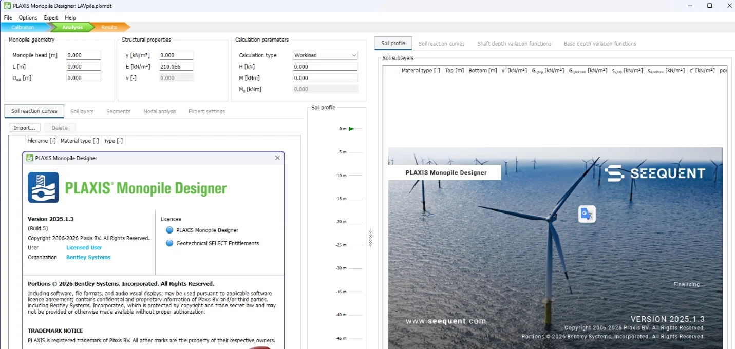Click the Monopile head input field

tap(83, 55)
